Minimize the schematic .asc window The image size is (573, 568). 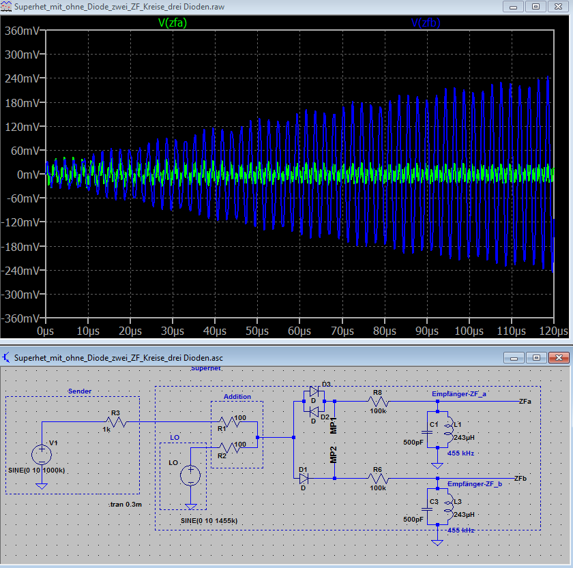(514, 357)
